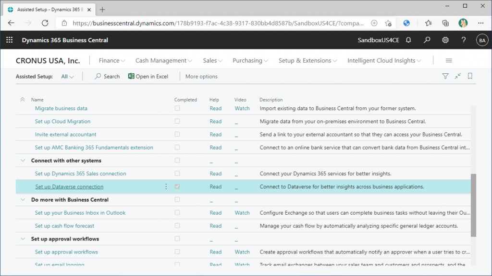The image size is (492, 276).
Task: Expand the Sales menu
Action: click(x=213, y=60)
